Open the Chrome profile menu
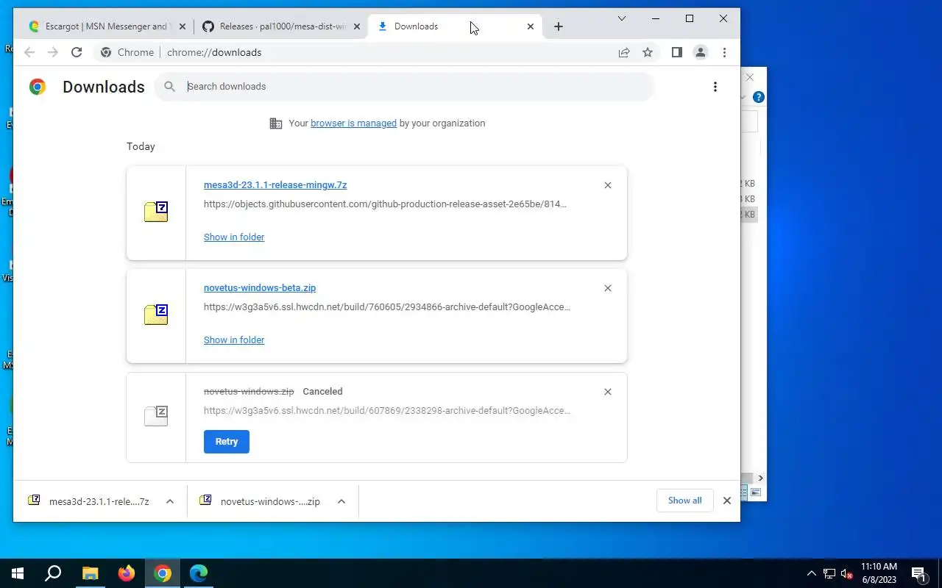942x588 pixels. 701,52
